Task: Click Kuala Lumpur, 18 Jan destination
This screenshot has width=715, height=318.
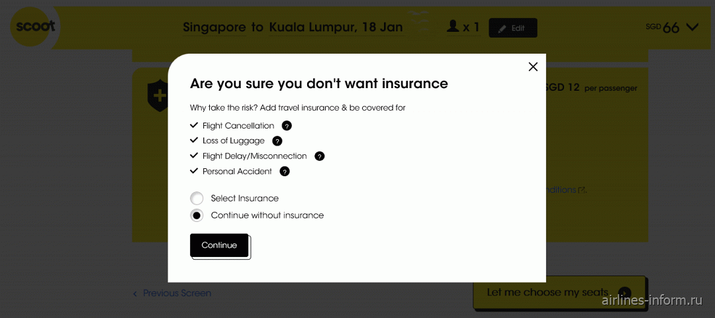Action: 336,27
